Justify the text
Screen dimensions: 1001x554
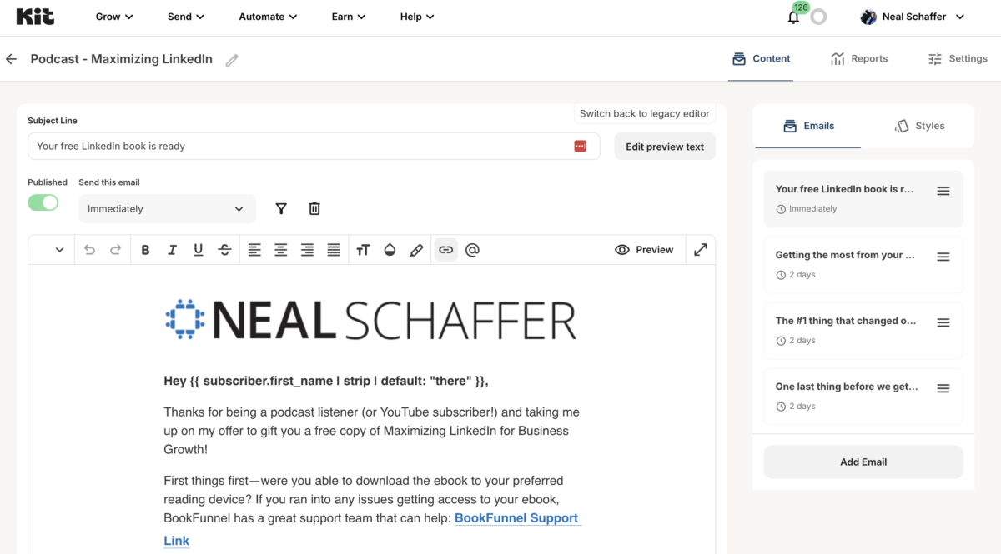[x=334, y=250]
